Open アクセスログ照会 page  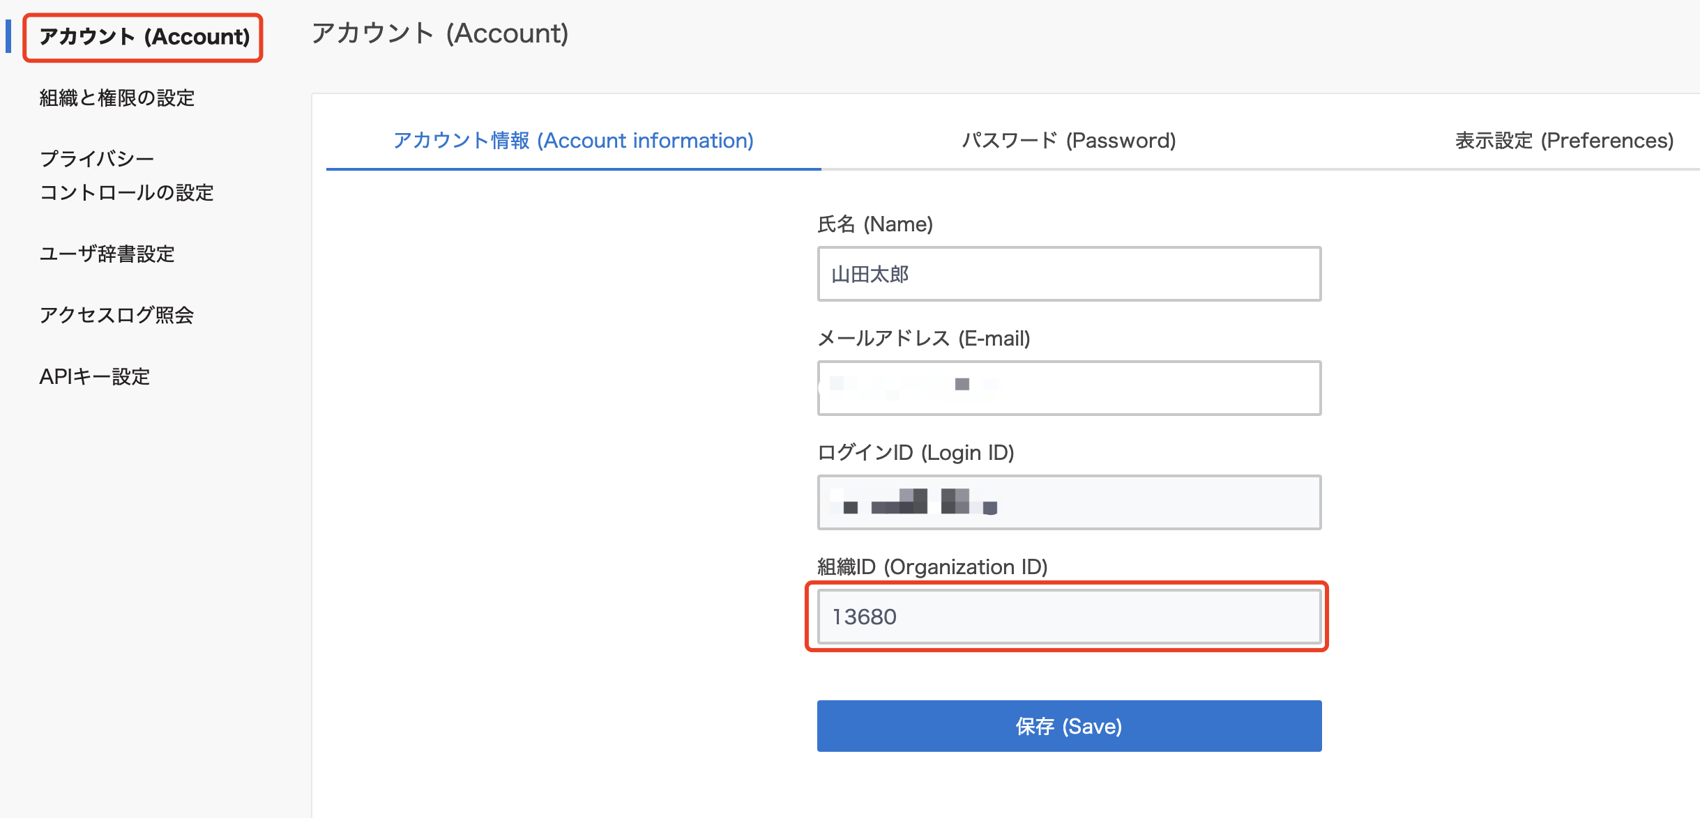pyautogui.click(x=116, y=315)
